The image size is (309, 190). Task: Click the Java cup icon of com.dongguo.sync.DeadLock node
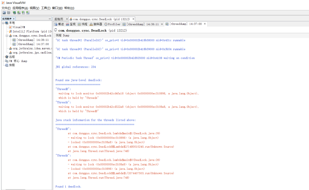coord(11,36)
